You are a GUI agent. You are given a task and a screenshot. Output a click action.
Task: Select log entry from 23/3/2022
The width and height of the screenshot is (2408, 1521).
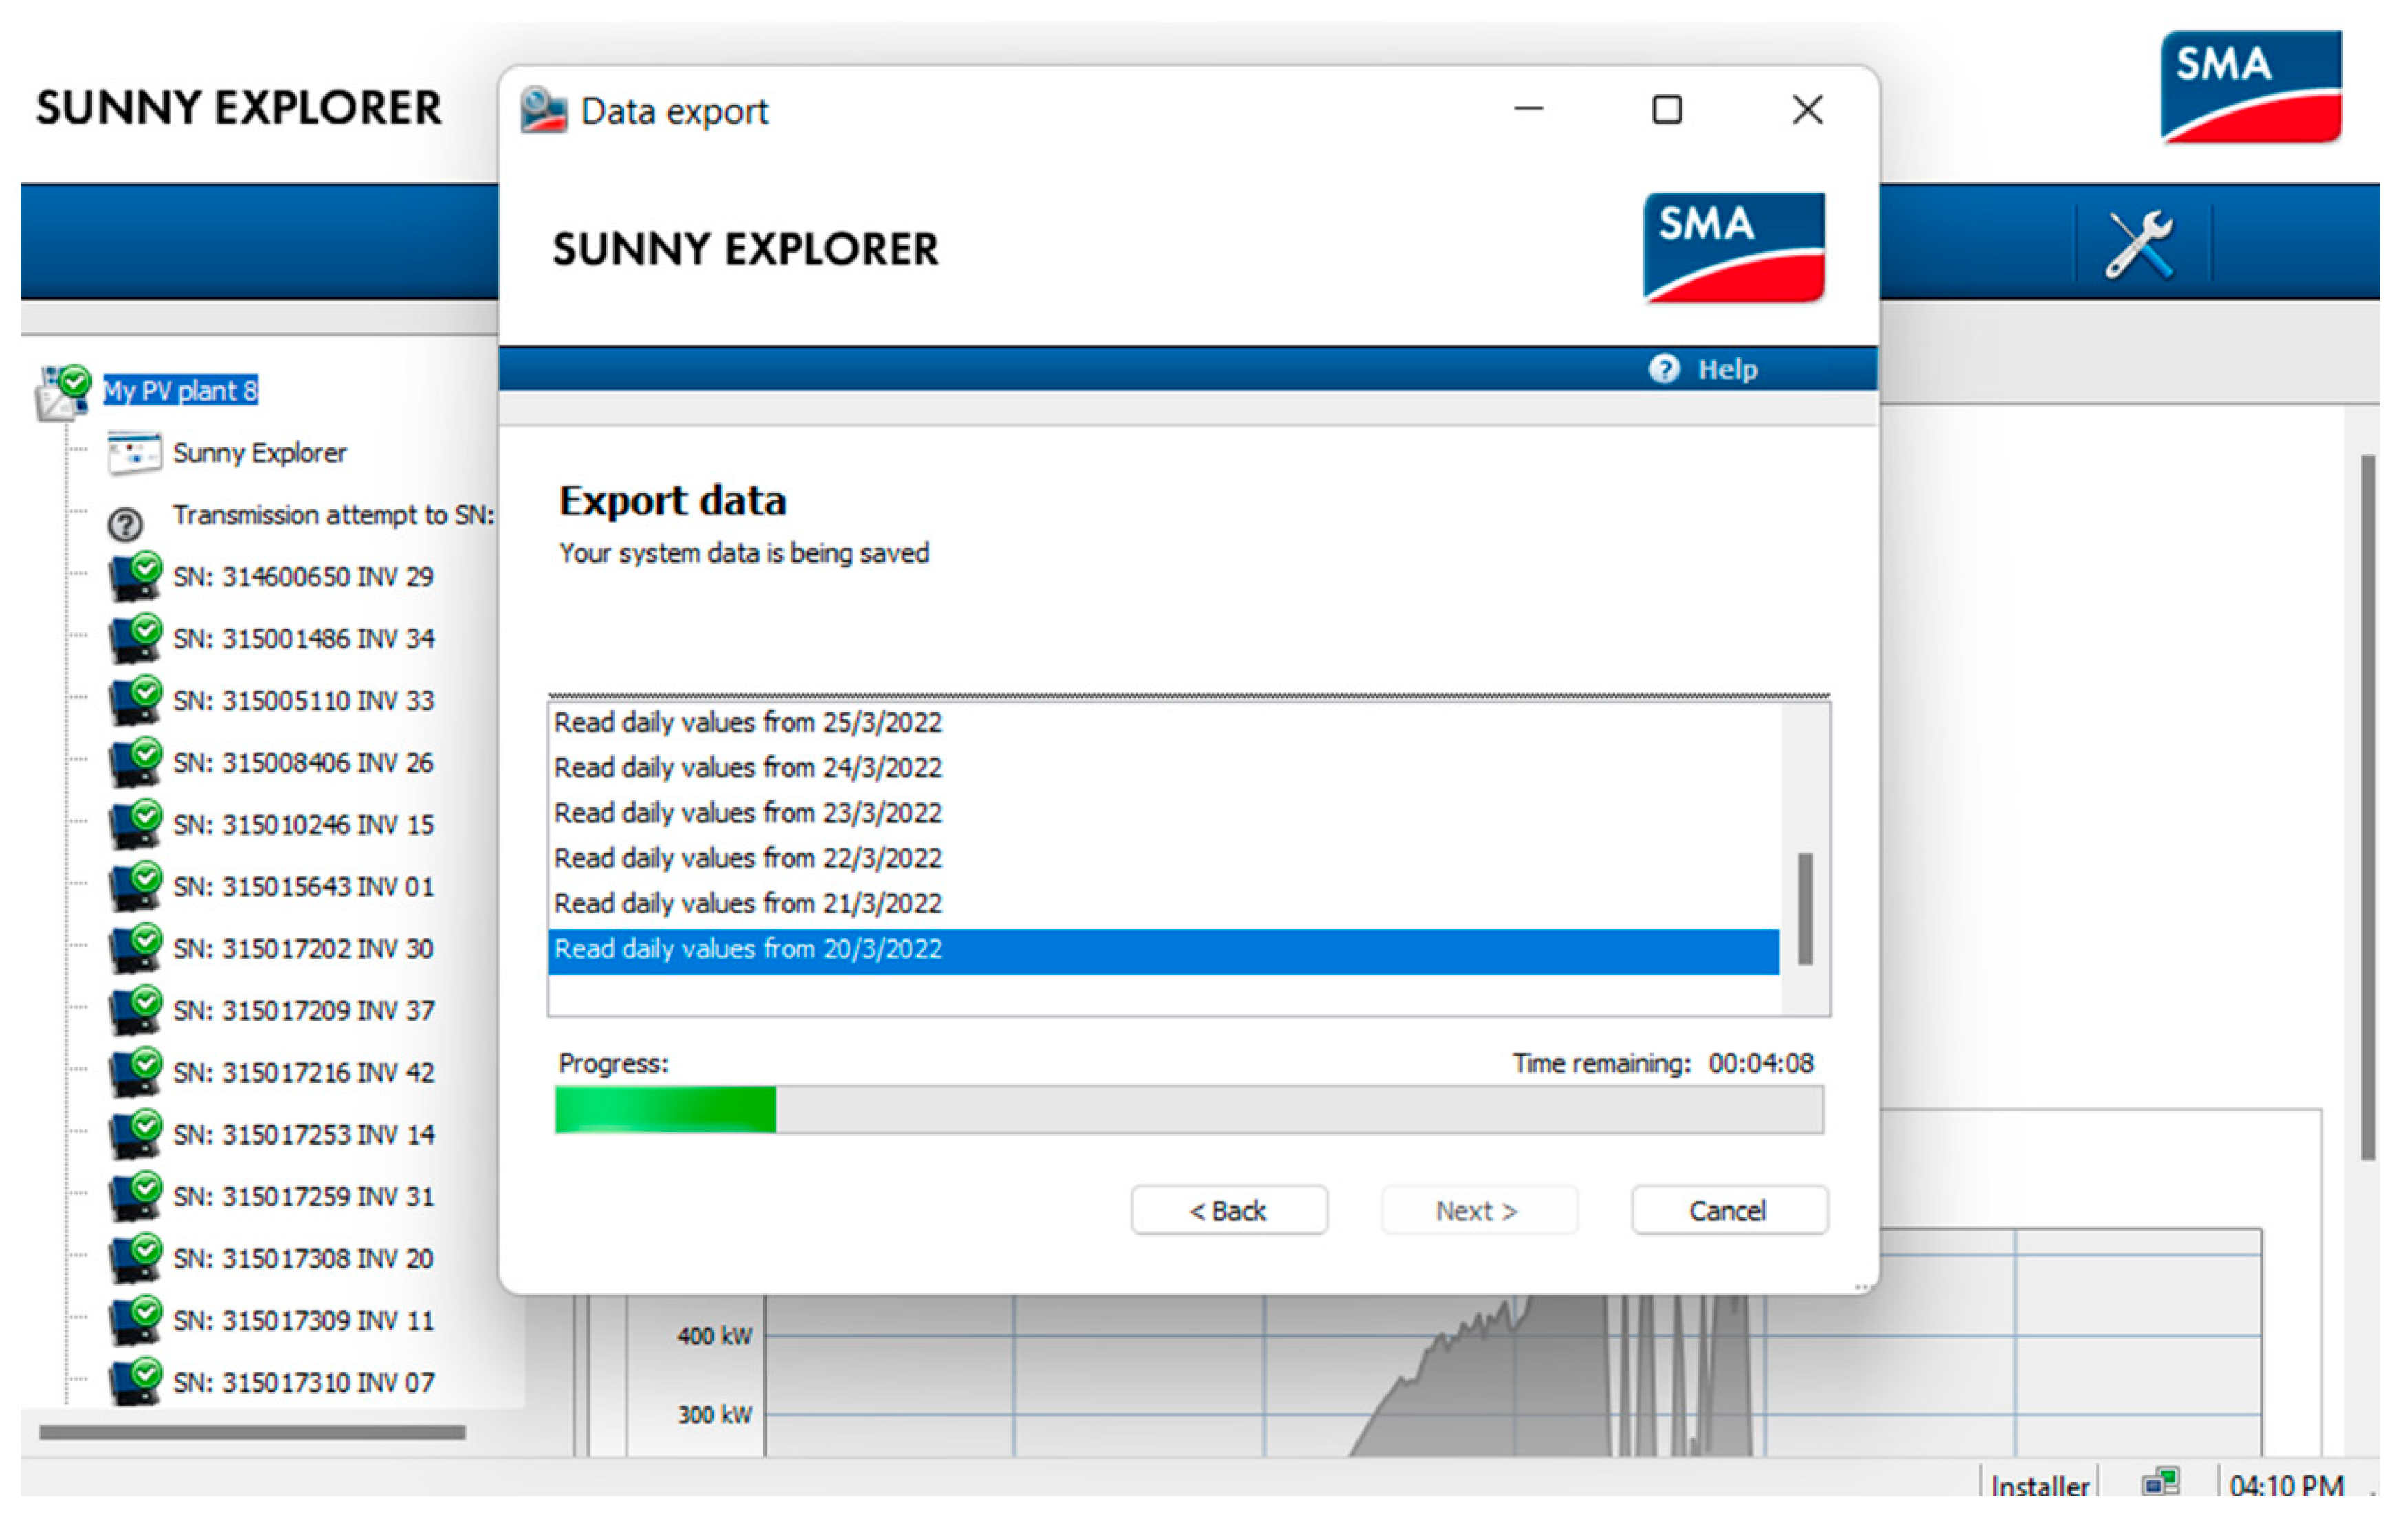click(748, 813)
